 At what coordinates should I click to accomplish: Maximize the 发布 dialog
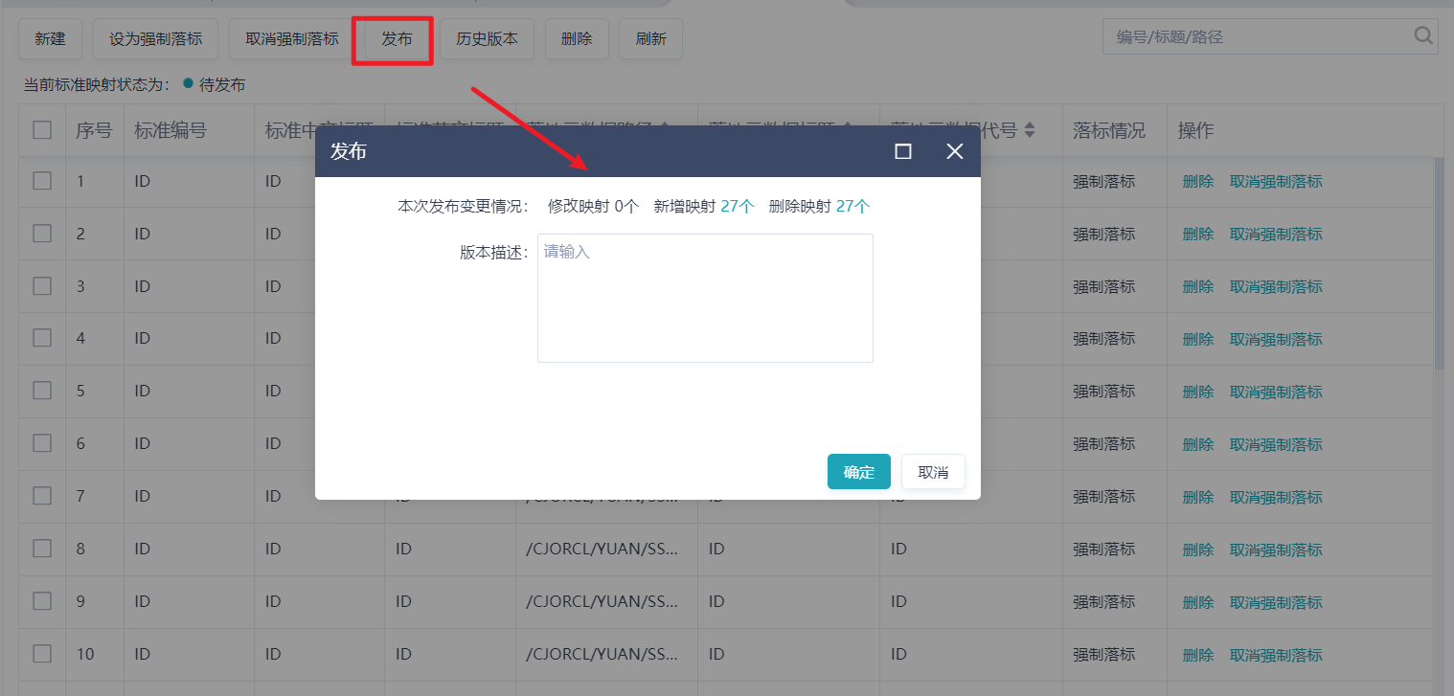(x=902, y=151)
